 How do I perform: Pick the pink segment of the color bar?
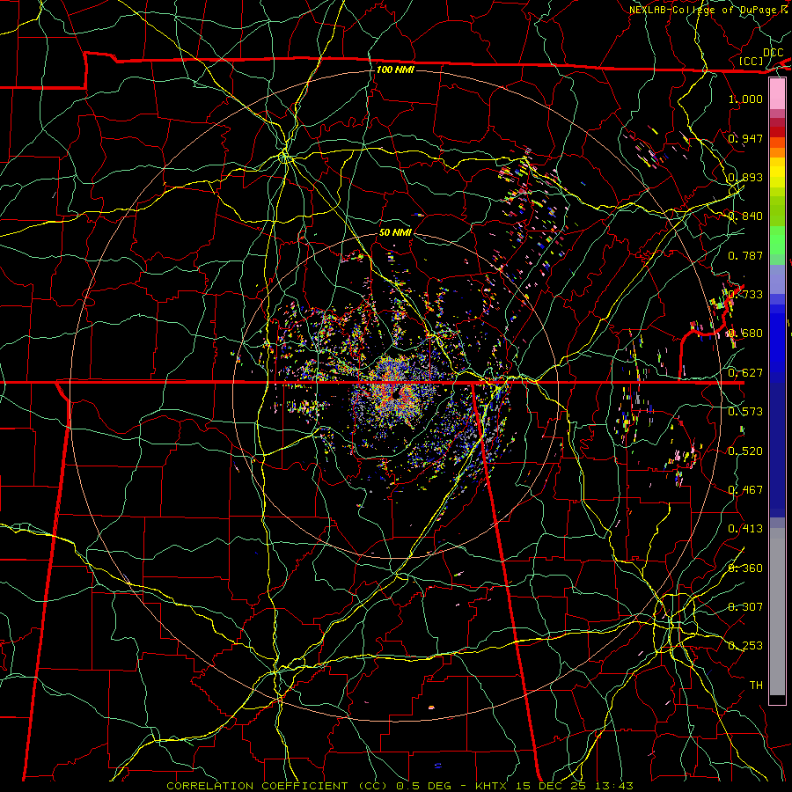[x=777, y=94]
